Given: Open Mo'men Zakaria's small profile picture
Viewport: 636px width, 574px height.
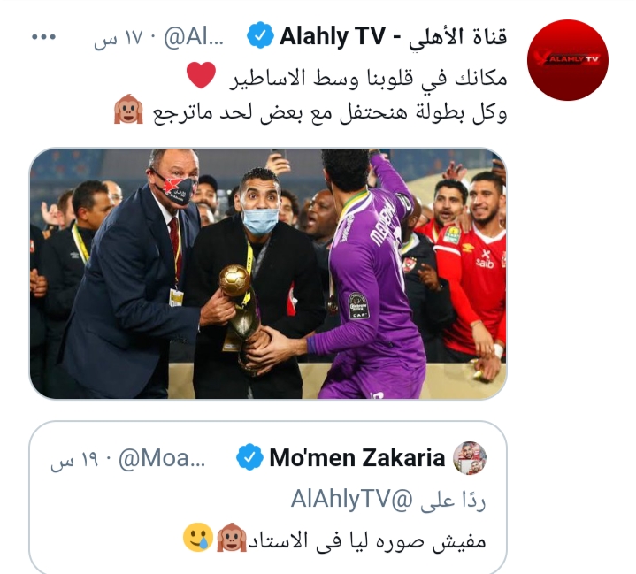Looking at the screenshot, I should click(470, 457).
